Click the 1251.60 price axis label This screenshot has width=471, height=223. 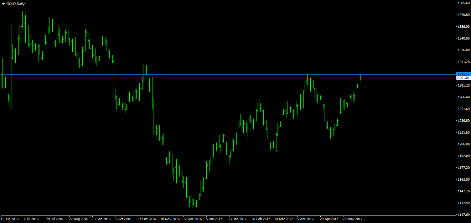coord(464,109)
